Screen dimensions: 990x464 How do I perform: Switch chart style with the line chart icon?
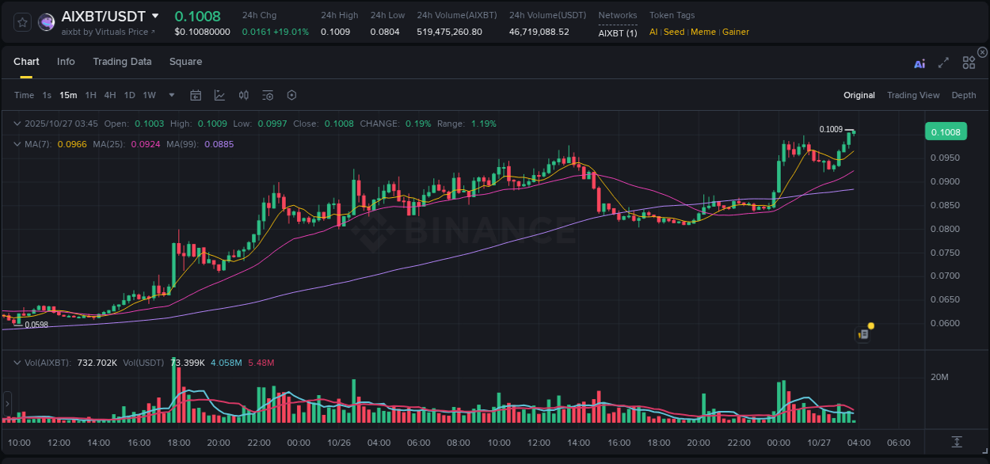point(219,95)
